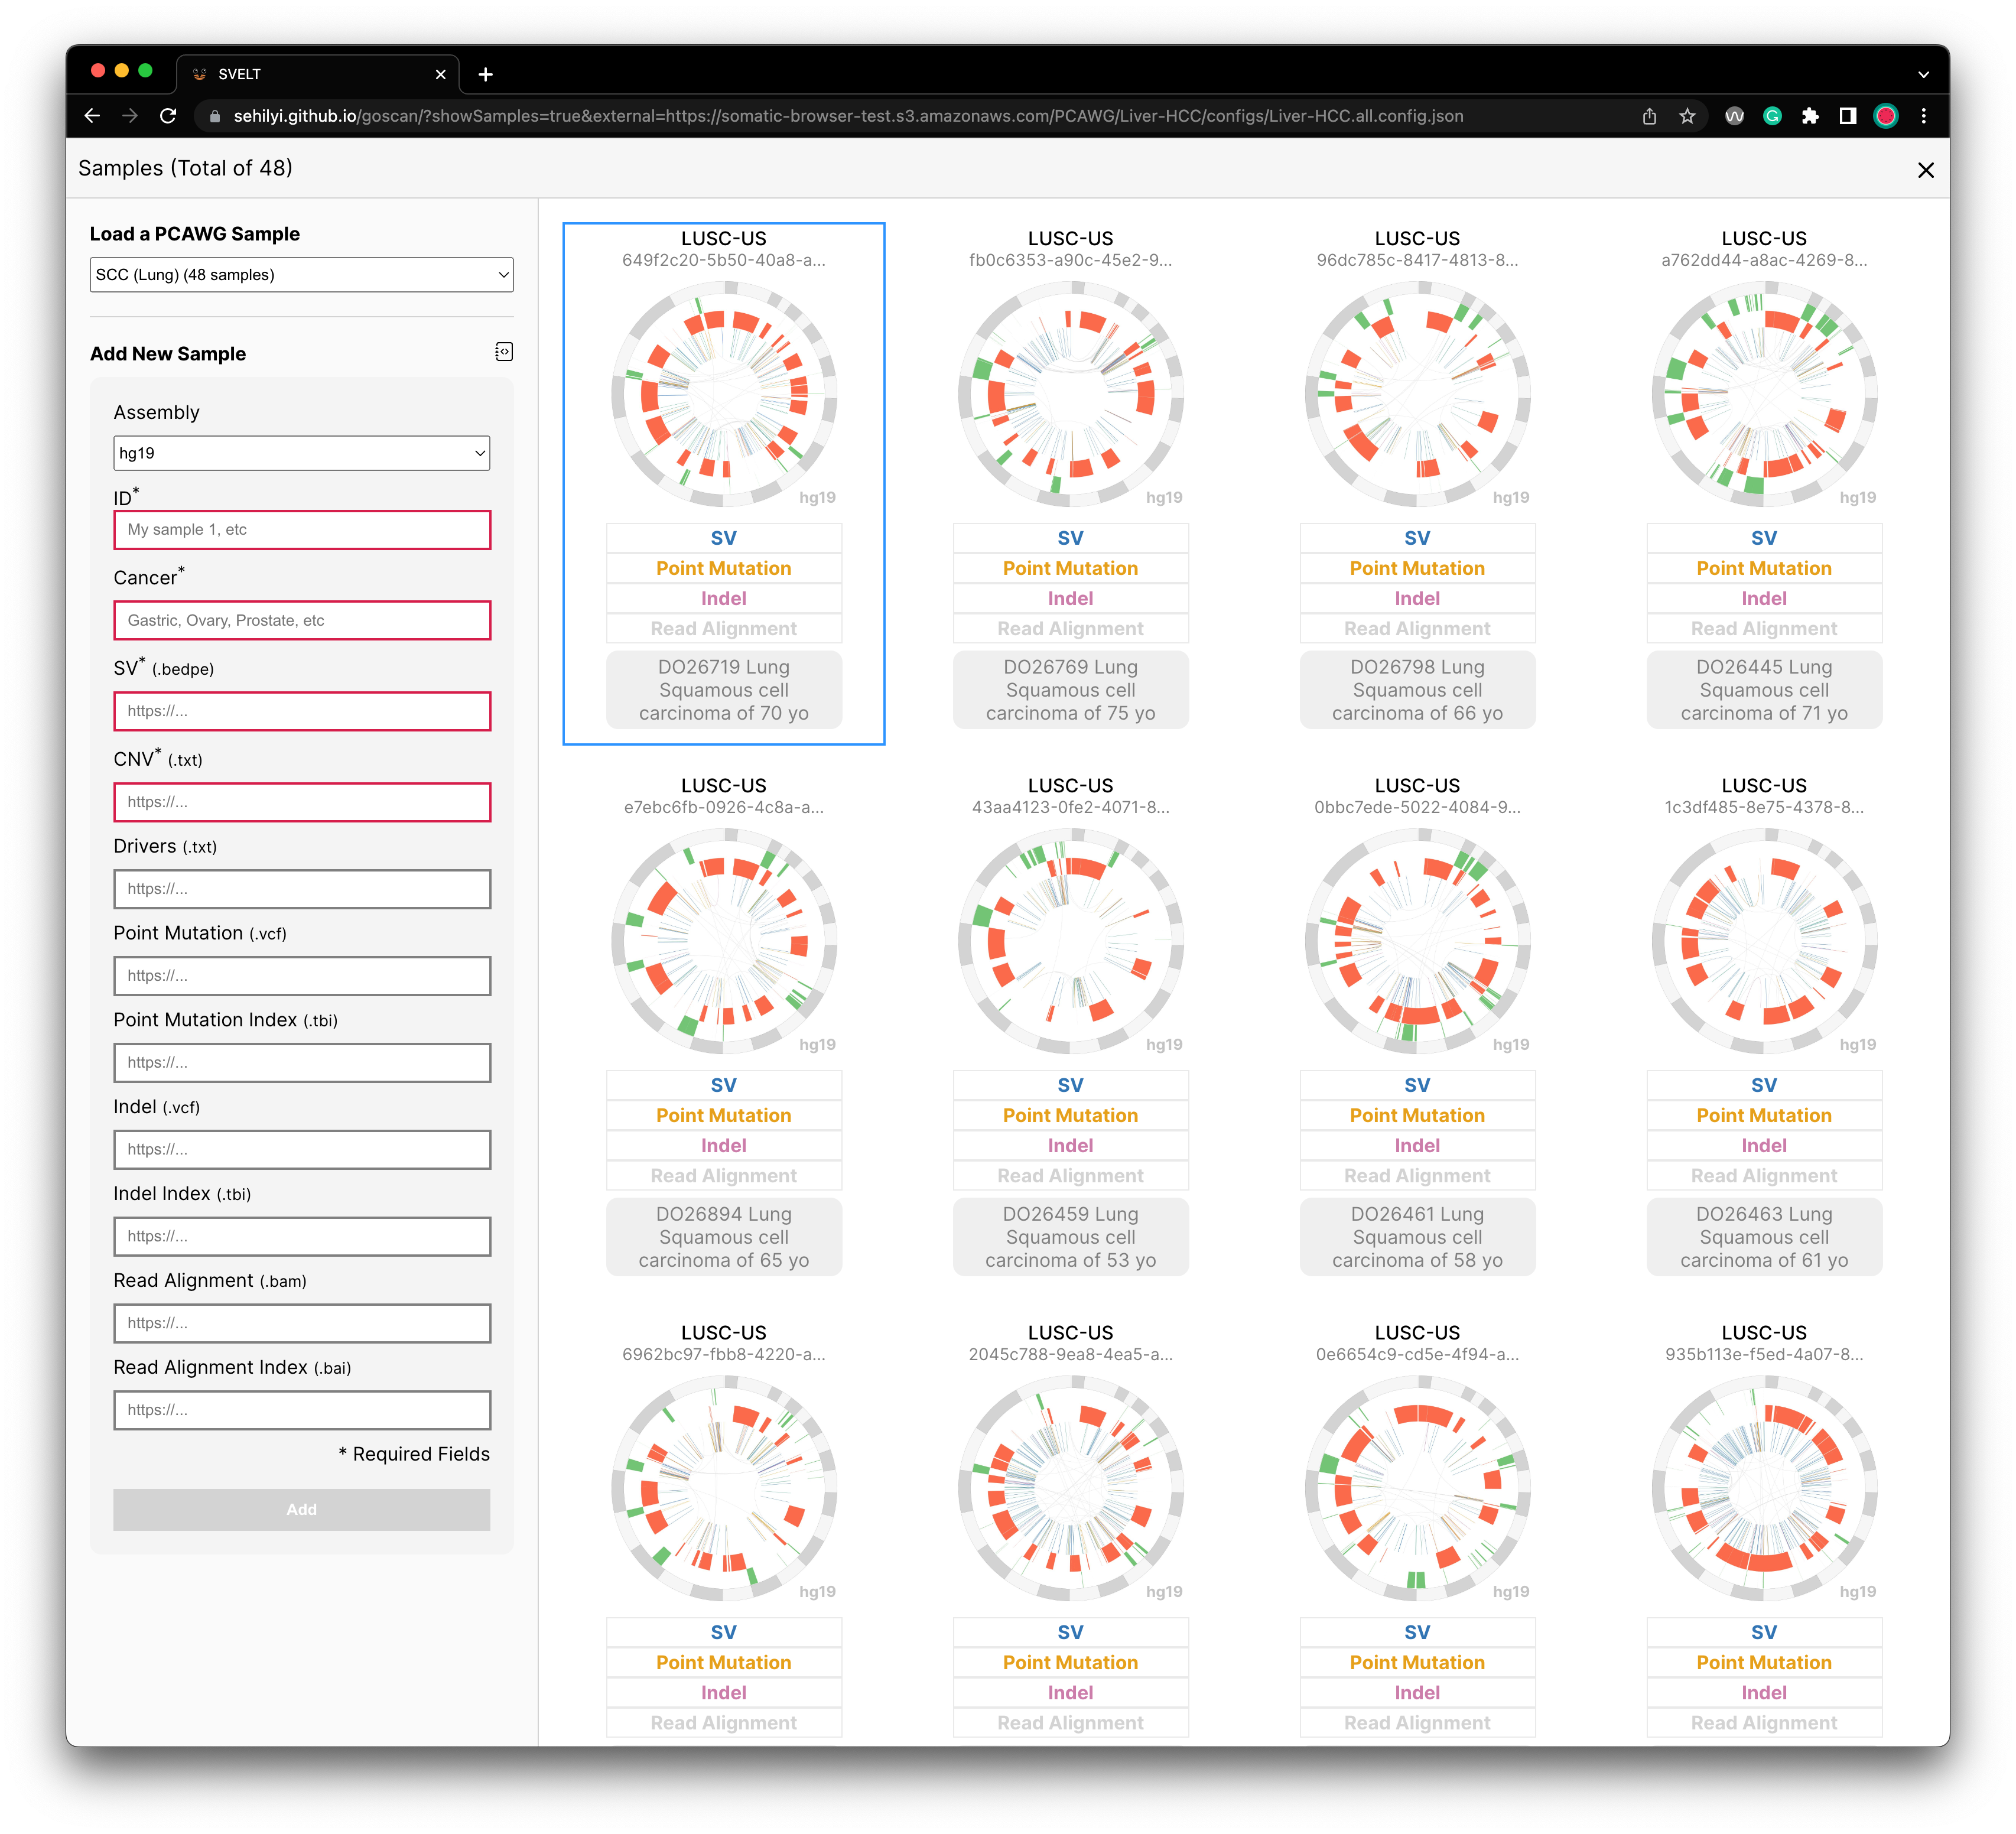
Task: Click the browser address bar URL
Action: click(x=848, y=116)
